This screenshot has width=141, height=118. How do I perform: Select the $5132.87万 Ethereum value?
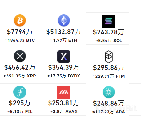click(x=64, y=32)
